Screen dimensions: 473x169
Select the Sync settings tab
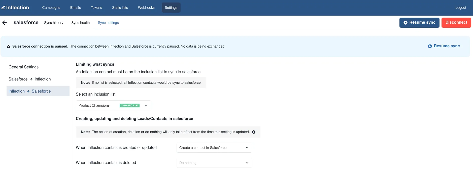(108, 23)
